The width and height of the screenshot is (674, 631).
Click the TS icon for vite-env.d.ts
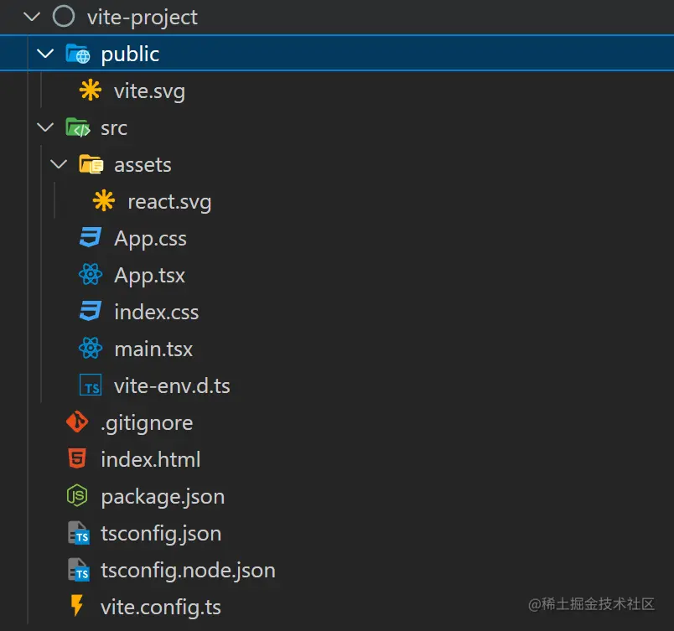91,385
